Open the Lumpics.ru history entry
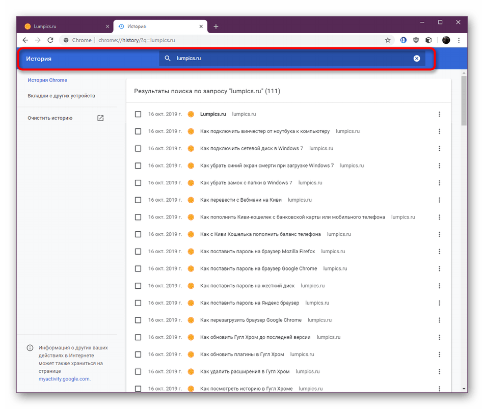 [213, 114]
